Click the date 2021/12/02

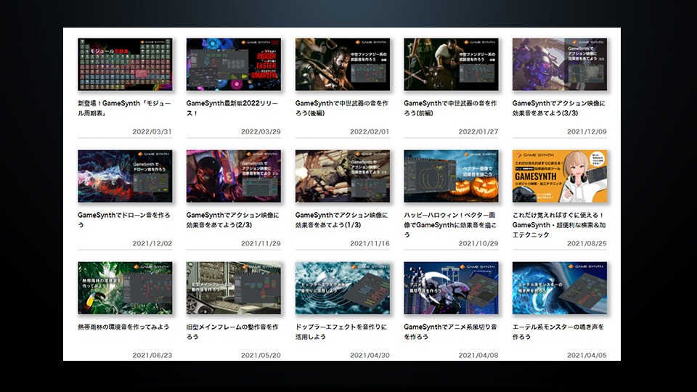(152, 244)
